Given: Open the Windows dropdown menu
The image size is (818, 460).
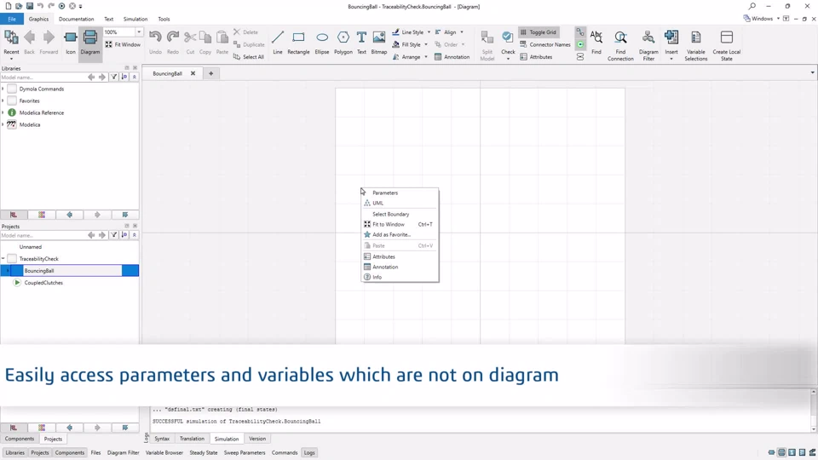Looking at the screenshot, I should coord(762,19).
